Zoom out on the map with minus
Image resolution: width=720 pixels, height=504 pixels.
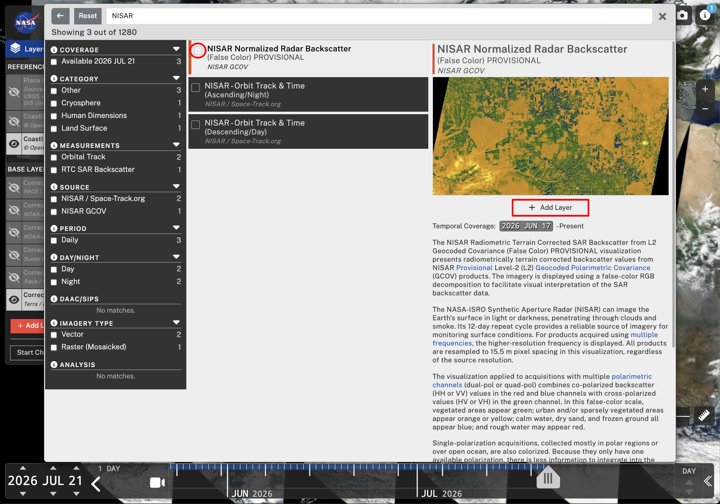[705, 109]
